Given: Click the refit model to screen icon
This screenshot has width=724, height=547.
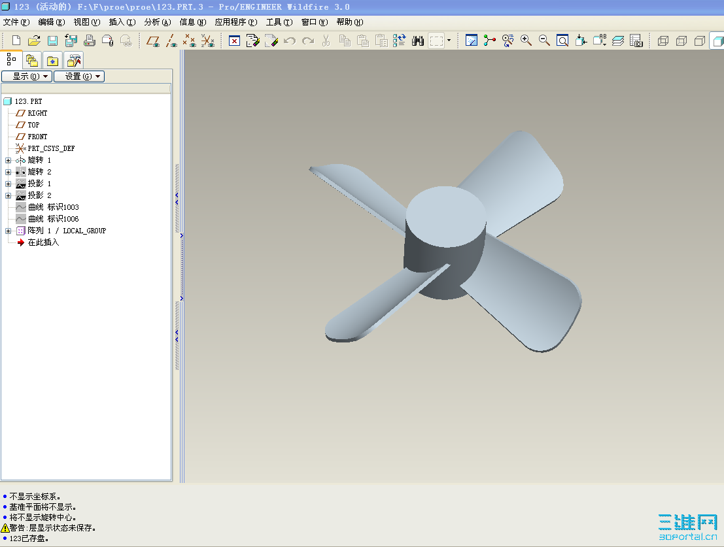Looking at the screenshot, I should click(562, 41).
